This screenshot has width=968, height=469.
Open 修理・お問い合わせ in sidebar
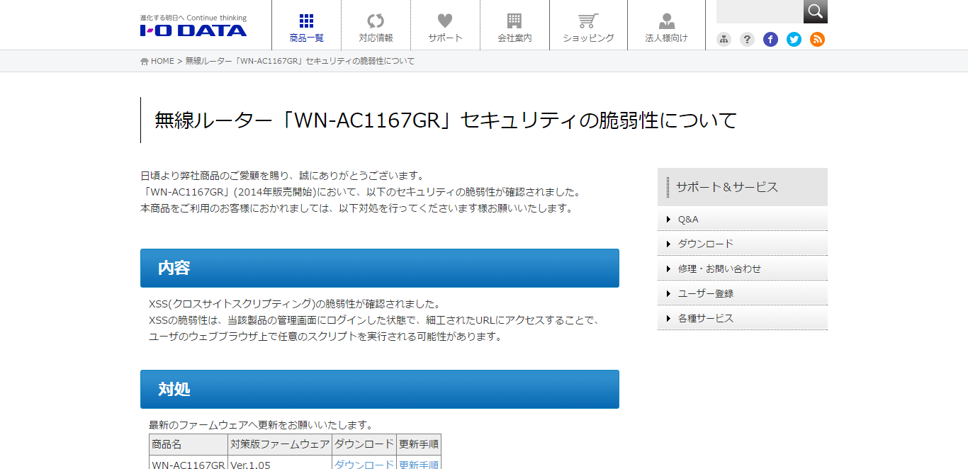[x=743, y=269]
